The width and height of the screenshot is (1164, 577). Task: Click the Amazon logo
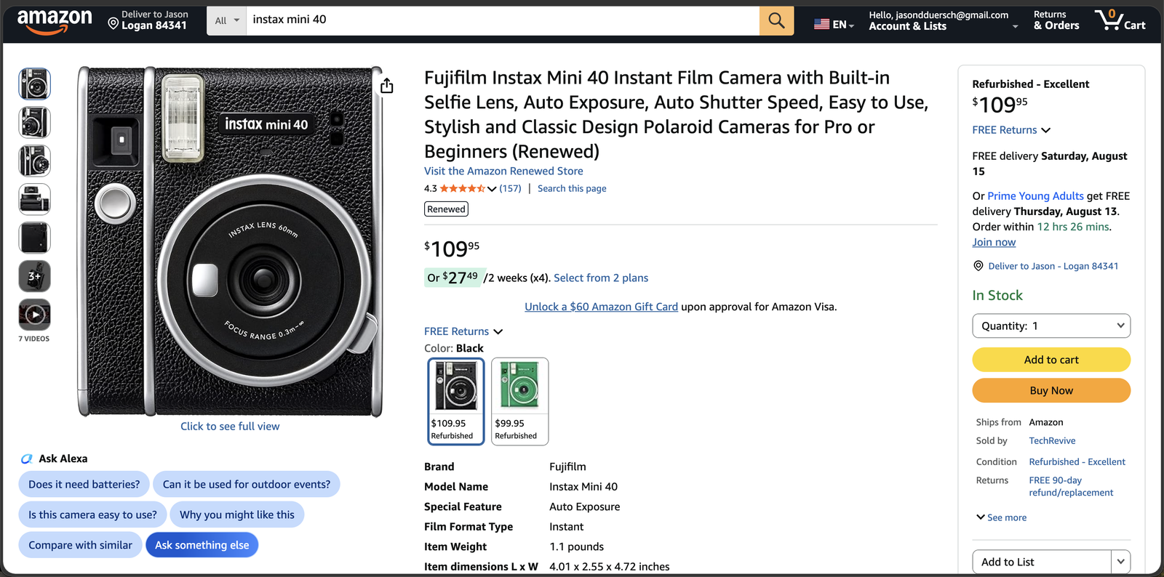pyautogui.click(x=55, y=21)
